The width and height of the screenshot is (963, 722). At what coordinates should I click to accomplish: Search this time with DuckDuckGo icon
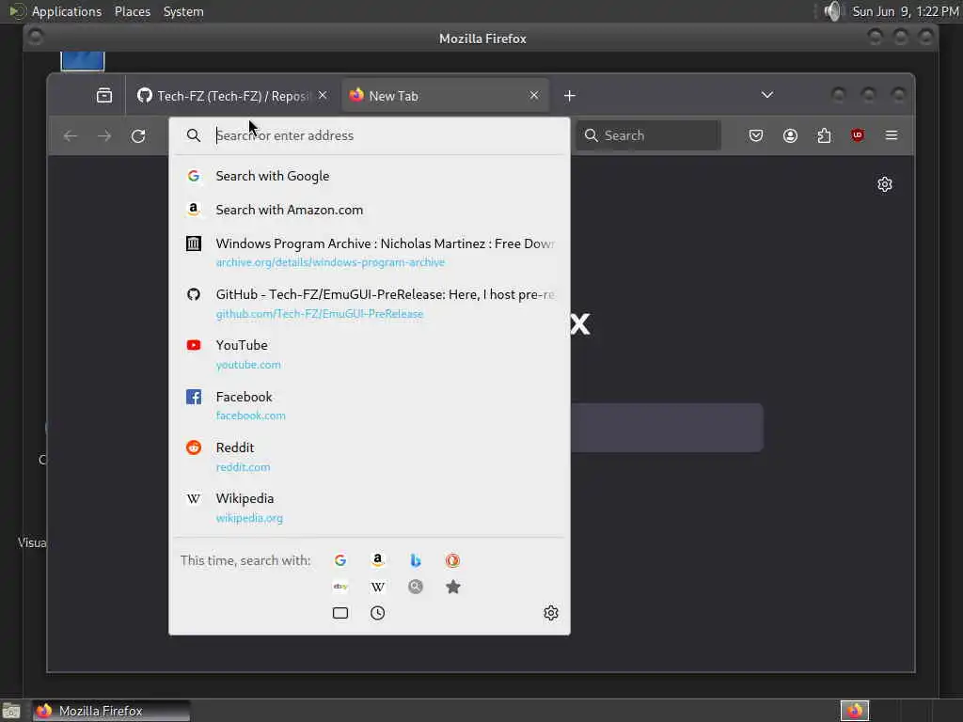pos(452,560)
